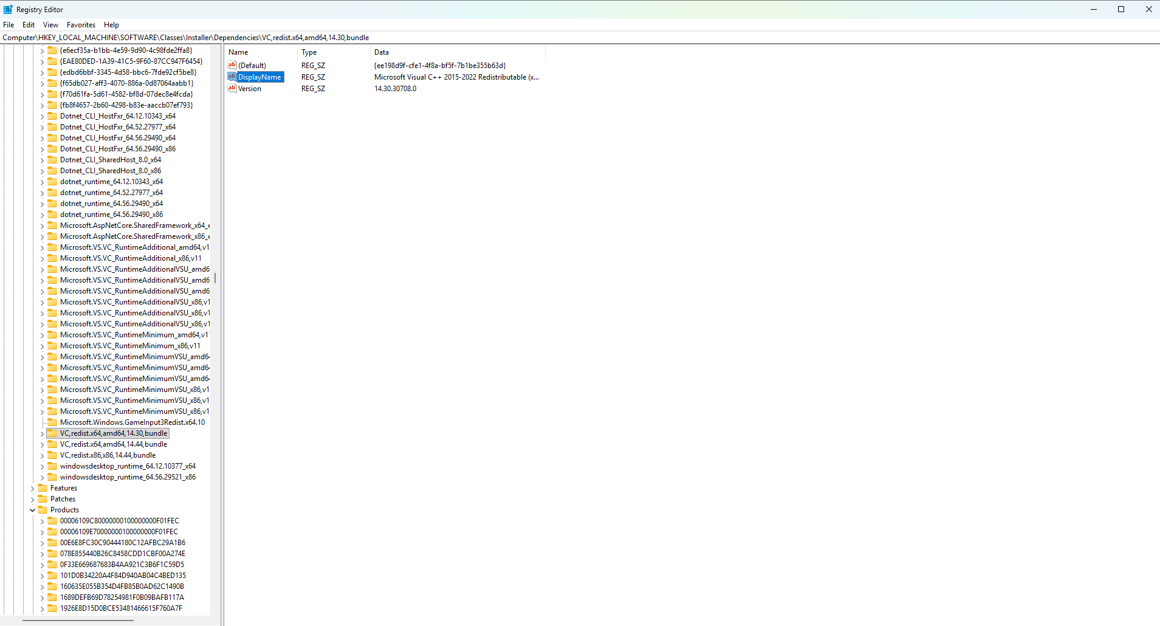Select the {e6ecf35a-b1bb-4e59-9d90-4c98fde2ffa8} key

pos(126,50)
